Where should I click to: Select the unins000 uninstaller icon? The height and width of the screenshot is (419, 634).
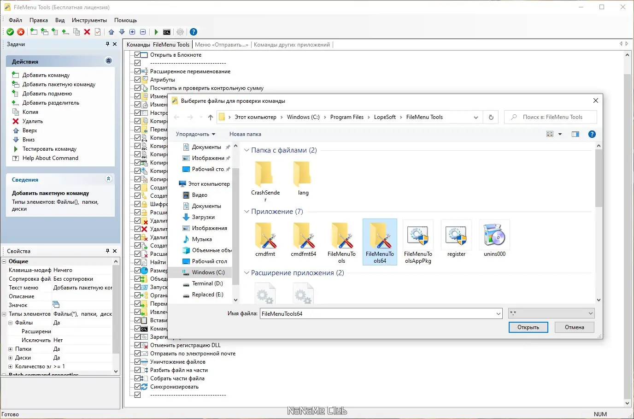494,239
